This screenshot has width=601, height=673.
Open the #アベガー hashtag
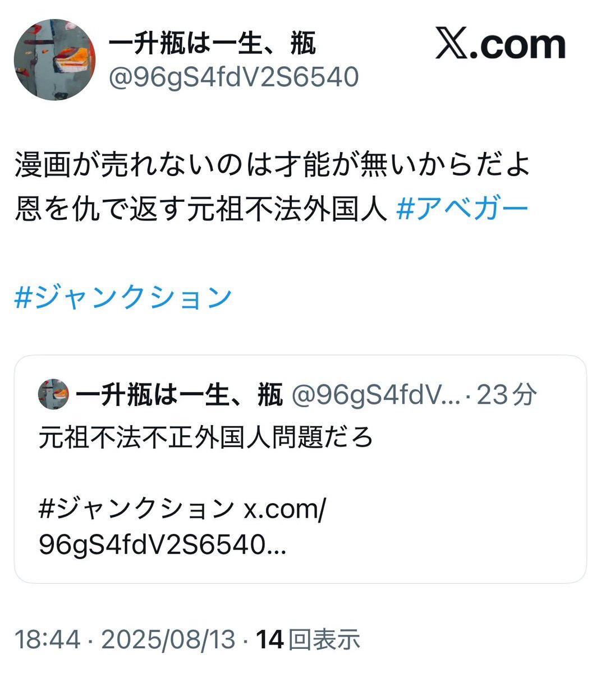coord(462,210)
